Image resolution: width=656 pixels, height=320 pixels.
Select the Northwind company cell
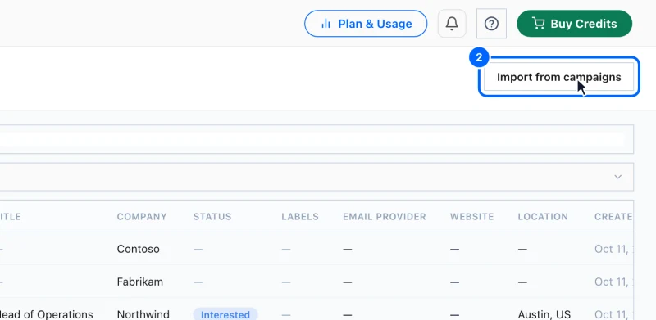(x=143, y=314)
